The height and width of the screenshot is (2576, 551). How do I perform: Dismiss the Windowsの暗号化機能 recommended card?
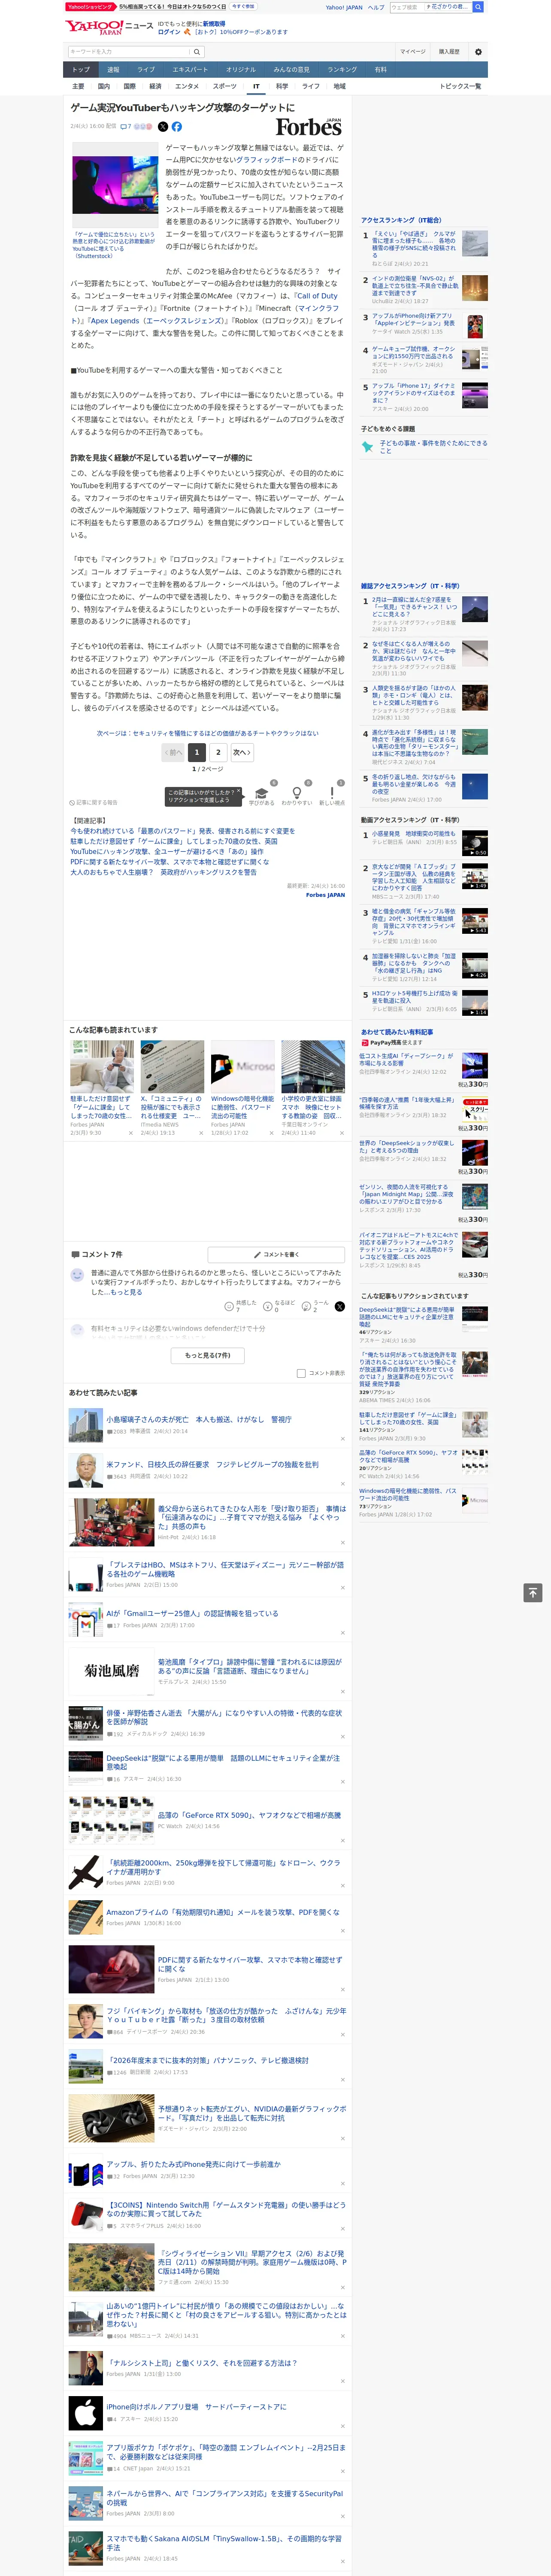tap(272, 1133)
